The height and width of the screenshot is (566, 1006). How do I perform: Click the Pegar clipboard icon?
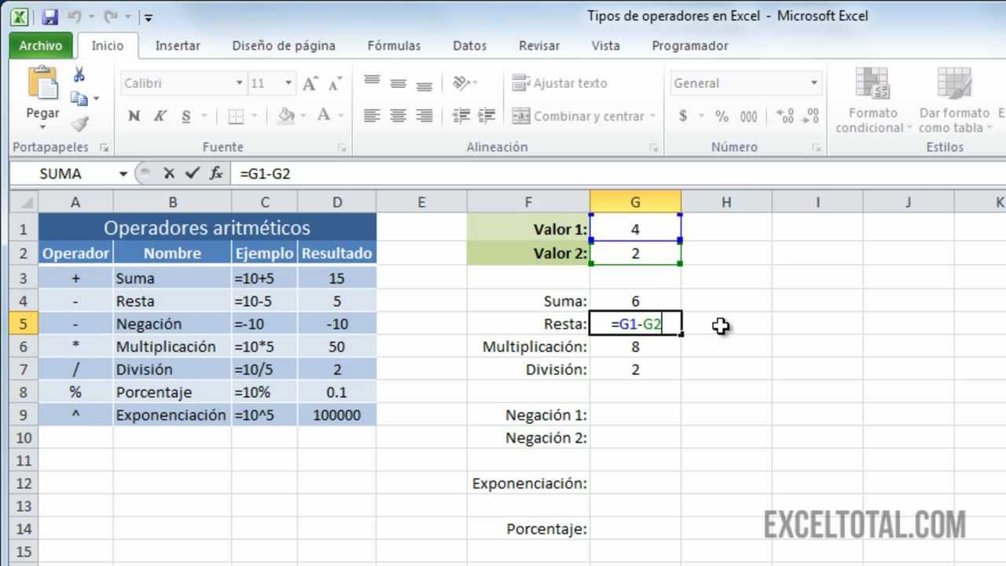(42, 83)
